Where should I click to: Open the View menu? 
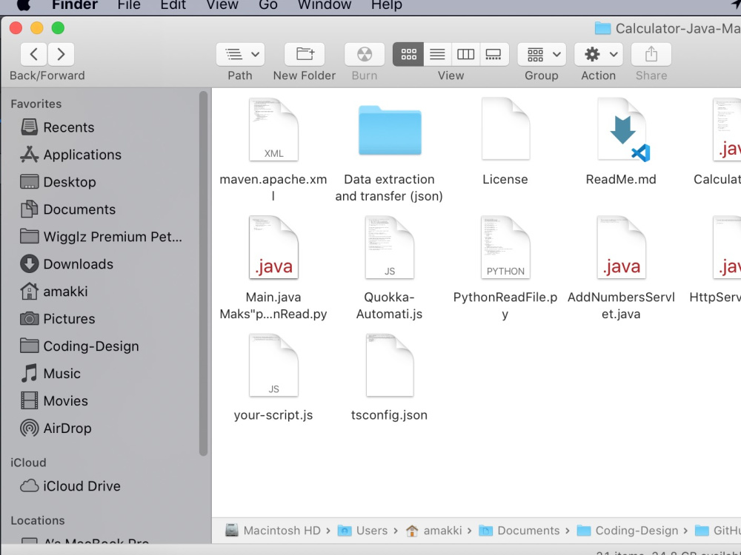click(x=222, y=4)
